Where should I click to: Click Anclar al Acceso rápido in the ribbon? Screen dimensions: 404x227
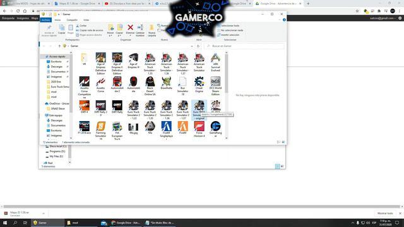[x=49, y=31]
